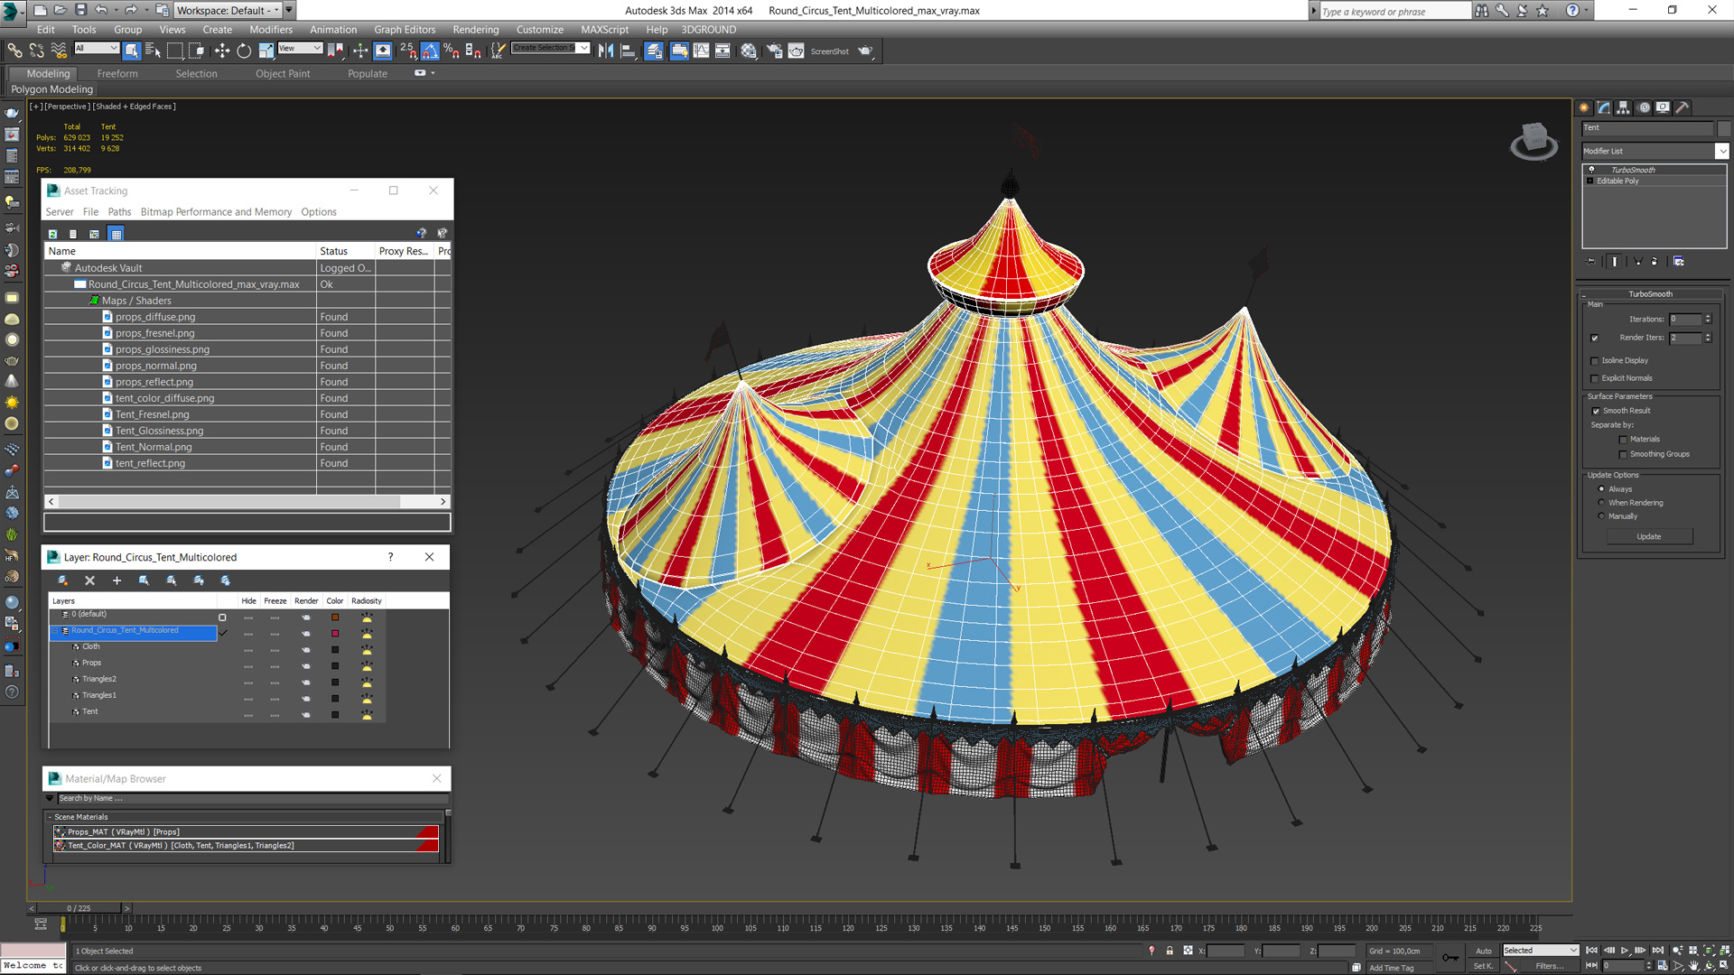Check Separate by Materials checkbox
Viewport: 1734px width, 975px height.
pos(1623,440)
